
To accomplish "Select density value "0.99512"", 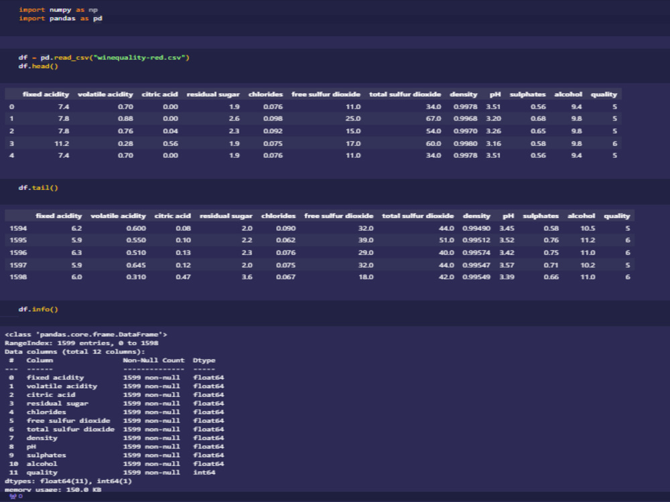I will pyautogui.click(x=476, y=240).
